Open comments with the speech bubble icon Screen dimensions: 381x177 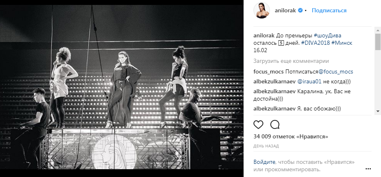(x=275, y=125)
